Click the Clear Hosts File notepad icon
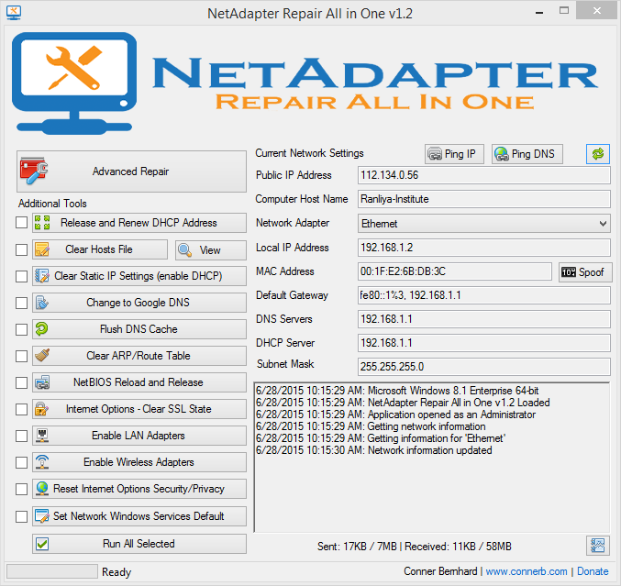The image size is (621, 586). pos(42,249)
